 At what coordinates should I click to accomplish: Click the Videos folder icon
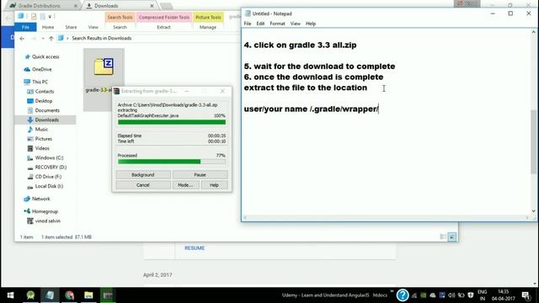coord(30,148)
